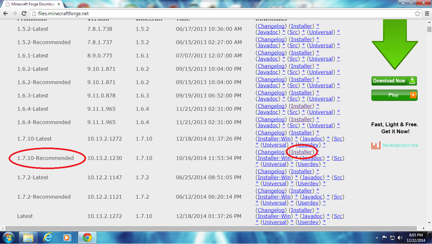
Task: Click version number 10.12.2.1147
Action: coord(105,177)
